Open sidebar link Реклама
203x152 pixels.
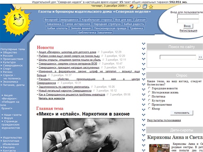(x=9, y=147)
